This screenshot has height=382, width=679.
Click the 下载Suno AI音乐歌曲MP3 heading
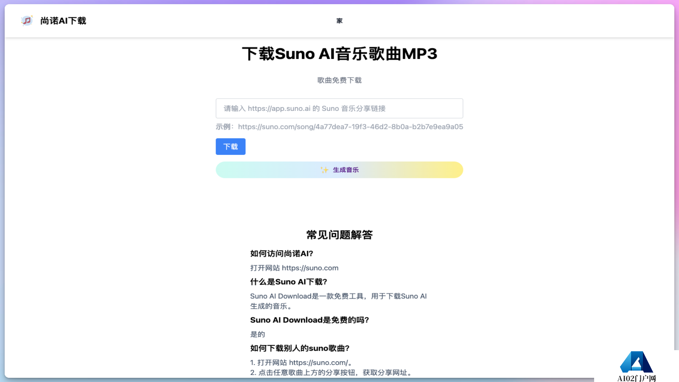coord(339,54)
